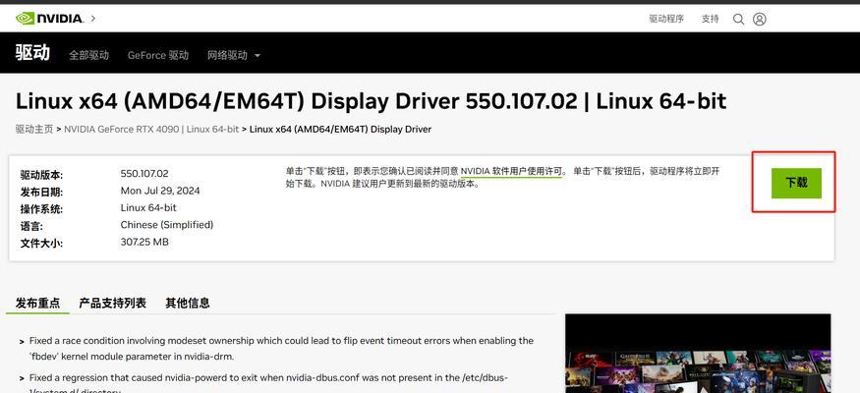Click language value Chinese (Simplified)
Image resolution: width=860 pixels, height=393 pixels.
coord(167,225)
